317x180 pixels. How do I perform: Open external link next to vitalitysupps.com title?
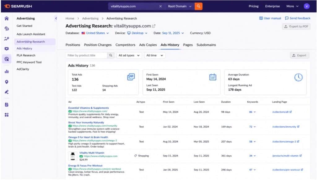tap(154, 26)
